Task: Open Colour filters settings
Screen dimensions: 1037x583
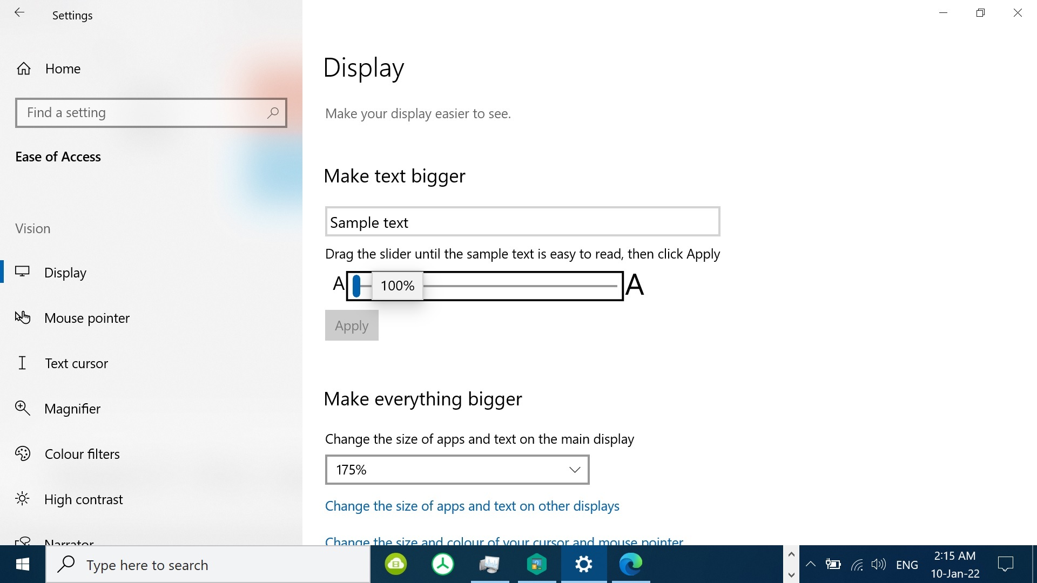Action: point(82,454)
